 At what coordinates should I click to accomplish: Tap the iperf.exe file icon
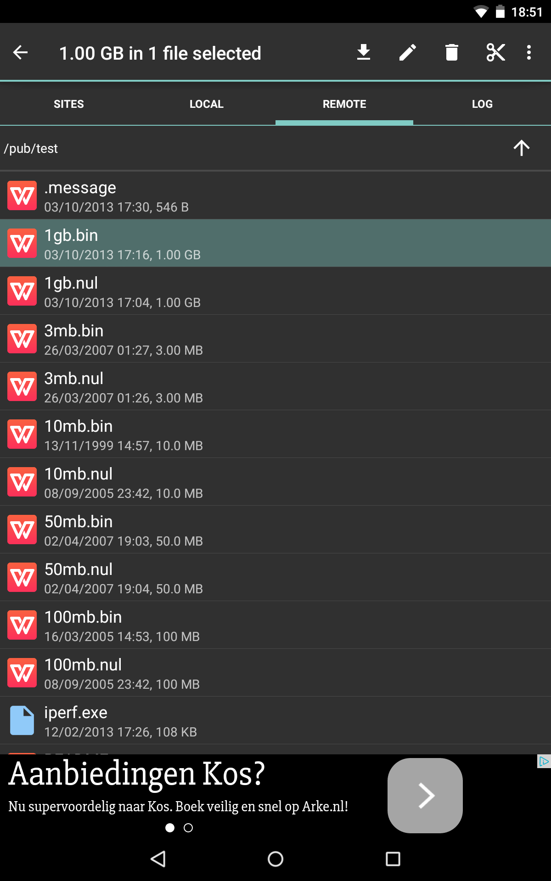[22, 720]
